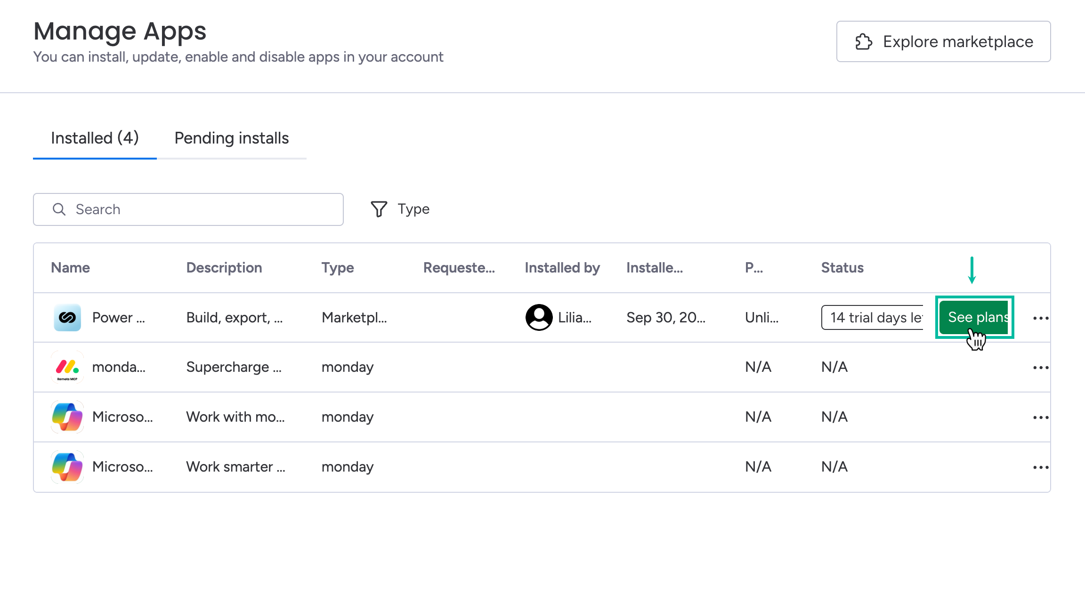Click the 'Sep 30, 20...' install date
The image size is (1085, 593).
(x=666, y=318)
